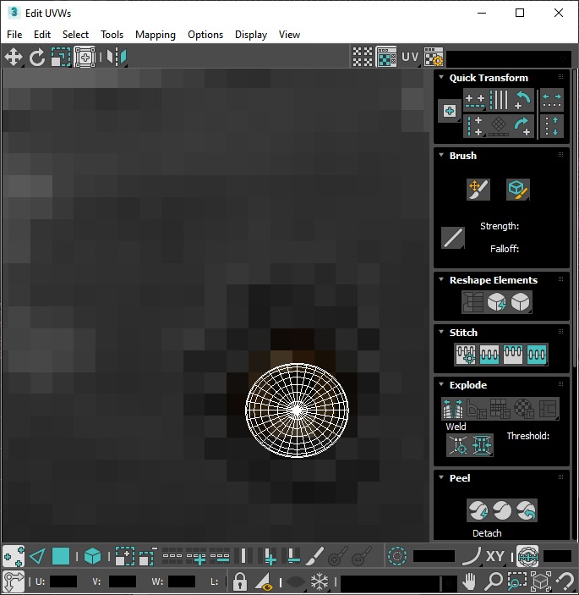The image size is (579, 595).
Task: Click the Mirror Horizontally Selected Subobjects icon
Action: click(117, 58)
